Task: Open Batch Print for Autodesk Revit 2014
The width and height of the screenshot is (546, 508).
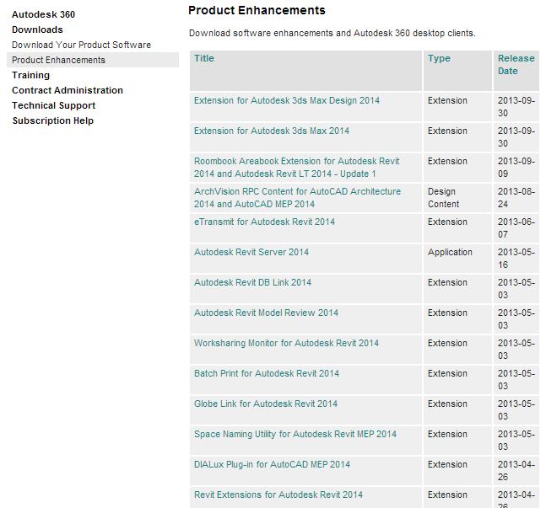Action: pos(267,373)
